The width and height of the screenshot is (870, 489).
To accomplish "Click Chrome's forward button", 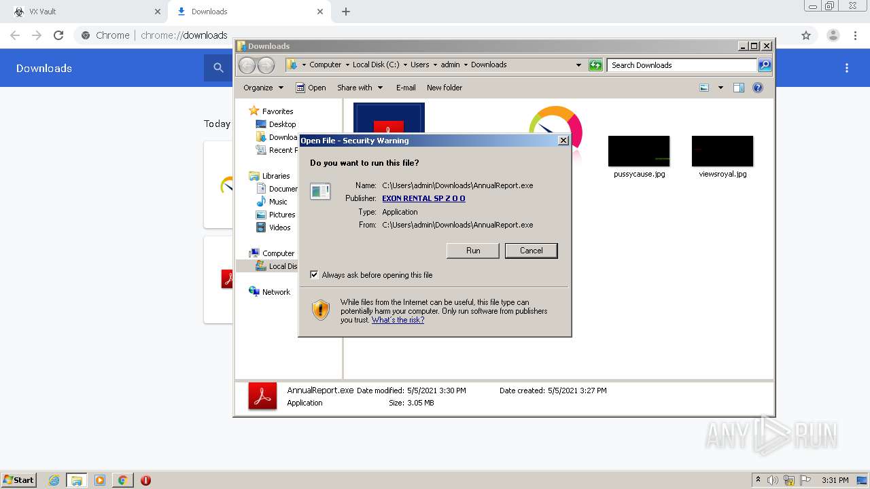I will pos(37,35).
